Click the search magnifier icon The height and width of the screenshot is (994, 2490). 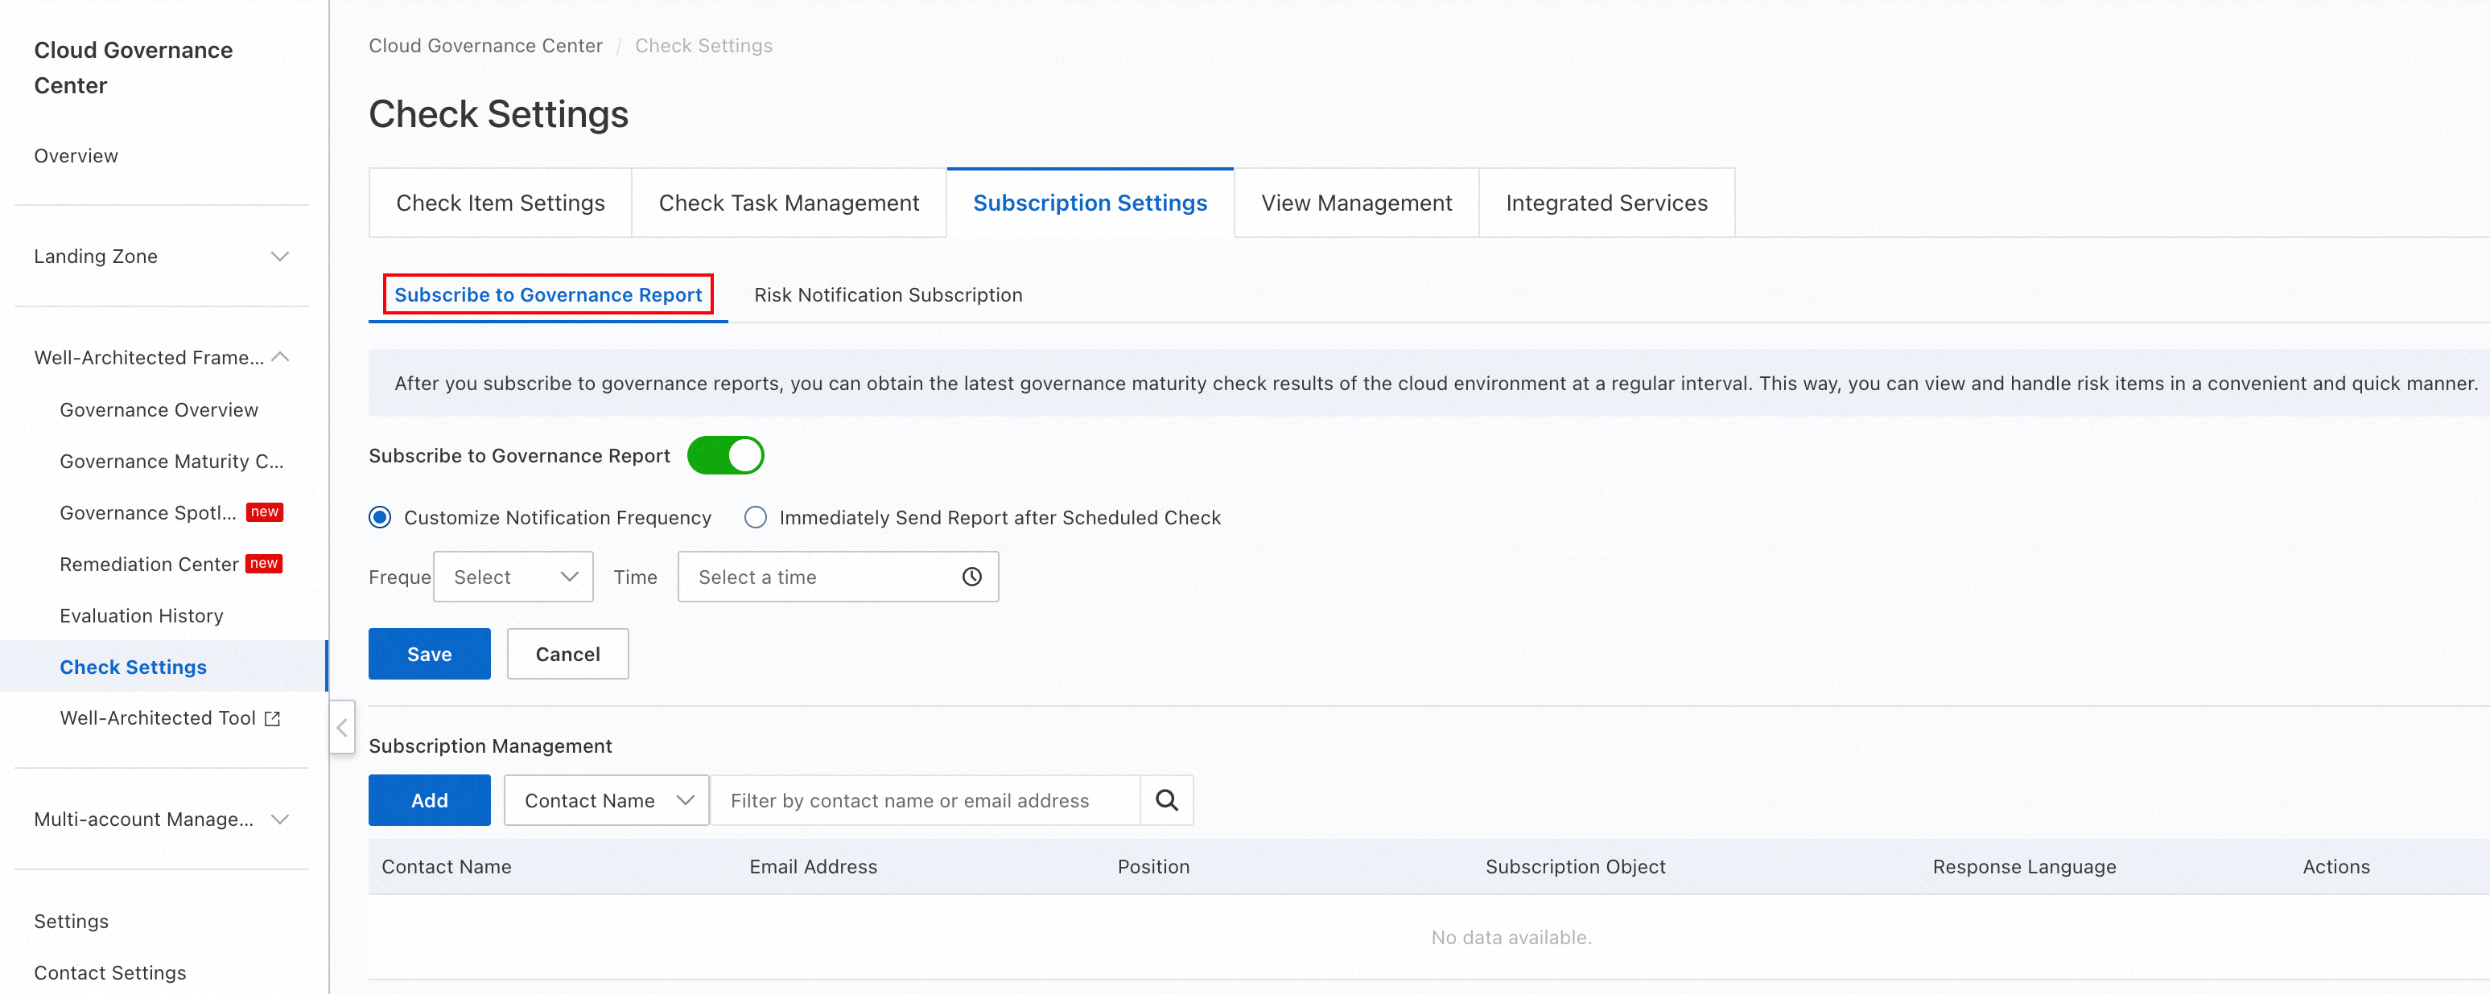1167,800
